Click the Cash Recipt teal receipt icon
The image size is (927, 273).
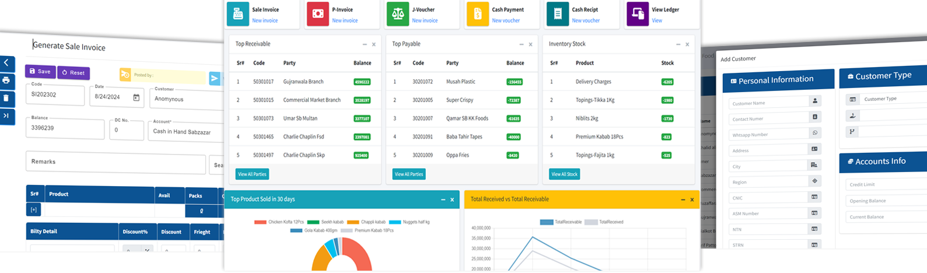point(558,15)
